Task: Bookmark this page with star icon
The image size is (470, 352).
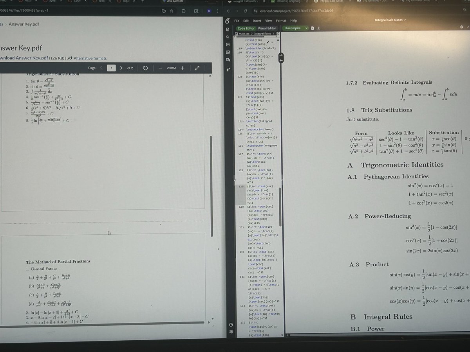Action: click(x=172, y=11)
